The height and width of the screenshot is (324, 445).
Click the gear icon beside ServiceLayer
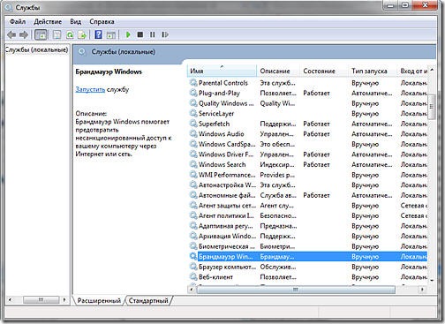click(193, 113)
